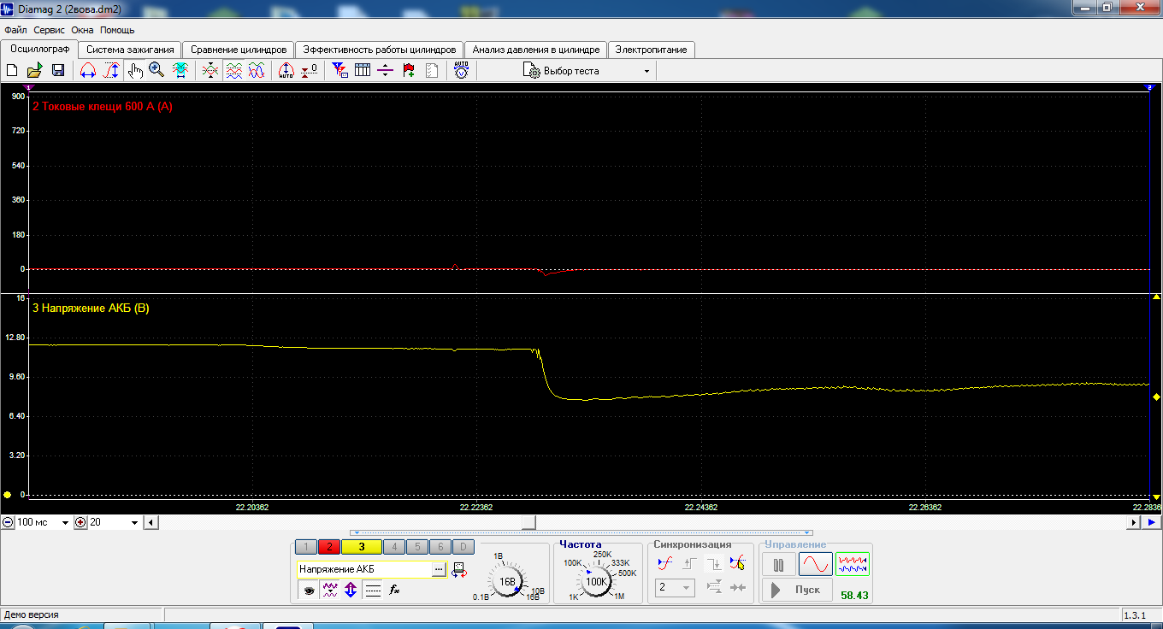1163x629 pixels.
Task: Click the AUTO voltmeter icon
Action: coord(461,71)
